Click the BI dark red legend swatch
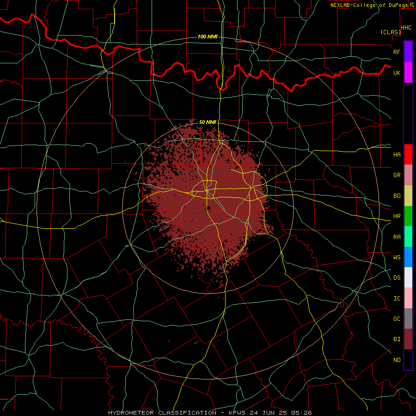Screen dimensions: 416x416 click(408, 339)
